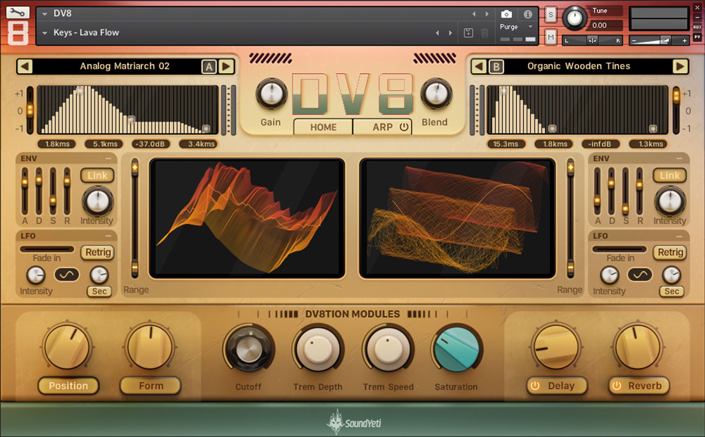The image size is (705, 437).
Task: Select the Position module button
Action: pos(68,386)
